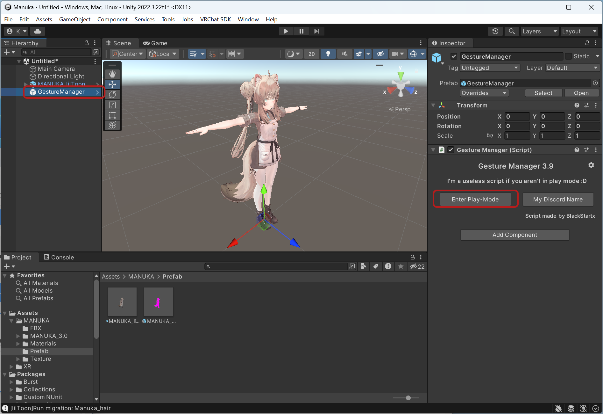
Task: Open the Component menu
Action: [112, 19]
